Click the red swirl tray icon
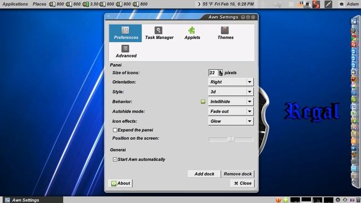 (x=316, y=4)
